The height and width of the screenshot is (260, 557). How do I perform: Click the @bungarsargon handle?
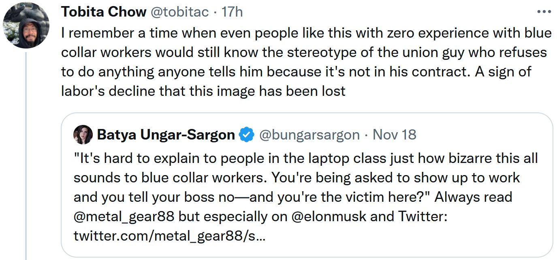click(309, 135)
